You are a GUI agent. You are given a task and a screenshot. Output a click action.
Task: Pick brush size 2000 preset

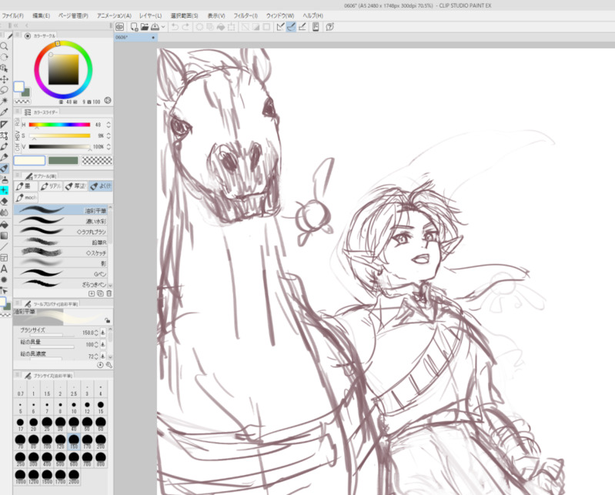(x=74, y=477)
